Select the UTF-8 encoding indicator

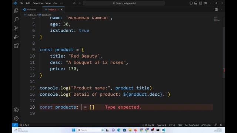(x=172, y=125)
